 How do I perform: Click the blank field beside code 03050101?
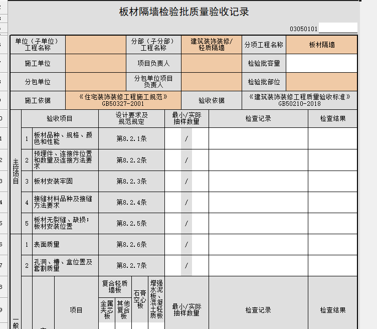[x=338, y=28]
